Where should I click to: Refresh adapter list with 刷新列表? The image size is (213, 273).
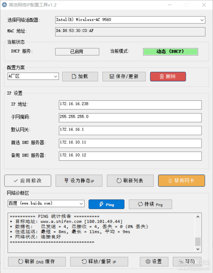[130, 181]
